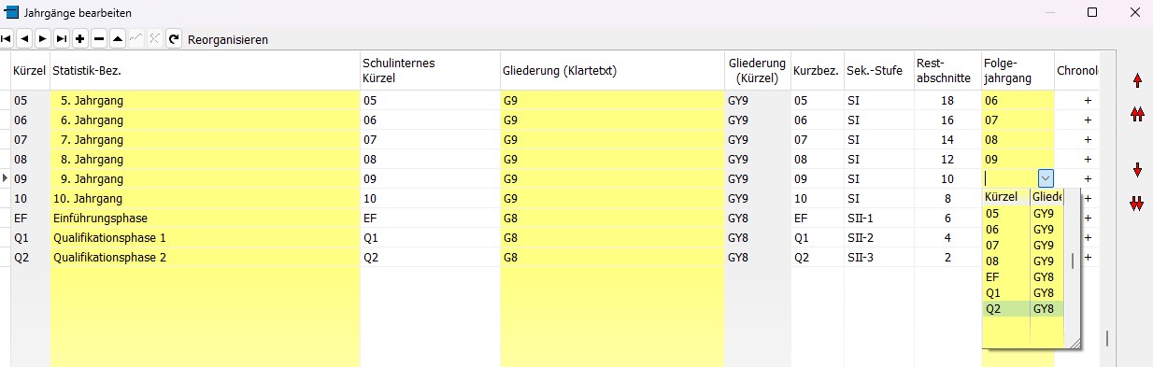Select the '6. Jahrgang' cell
This screenshot has width=1153, height=367.
pos(205,120)
